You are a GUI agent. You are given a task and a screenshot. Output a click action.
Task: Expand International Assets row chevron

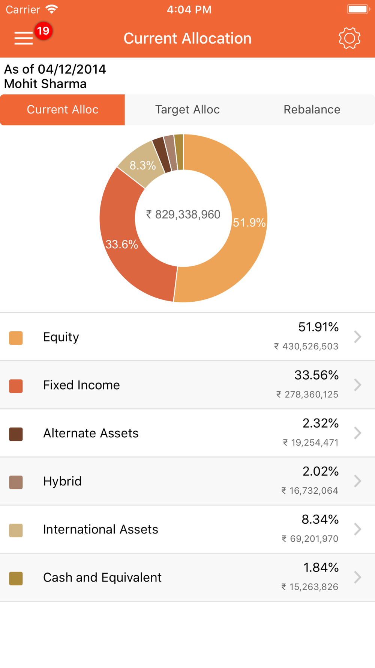358,529
